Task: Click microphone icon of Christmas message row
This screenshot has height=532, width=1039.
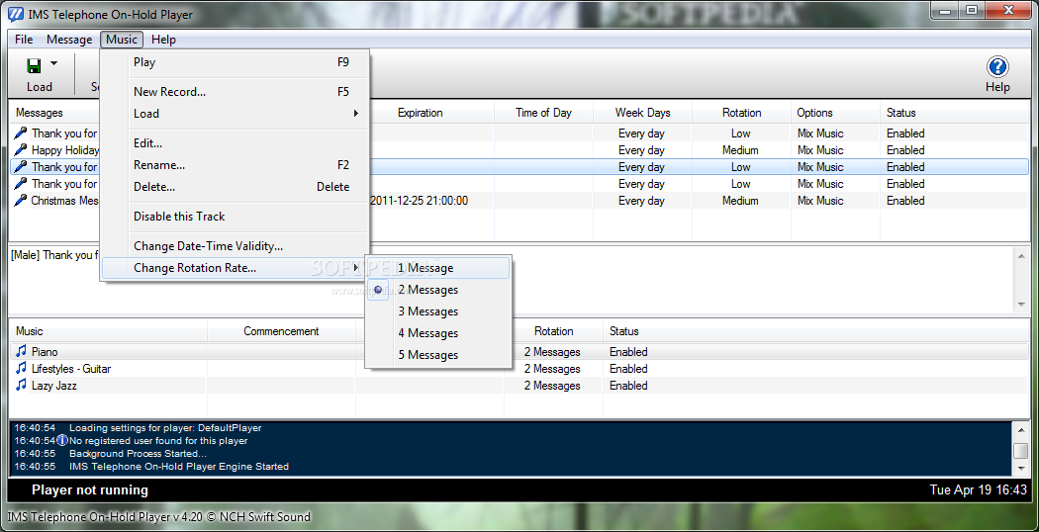Action: pos(21,201)
